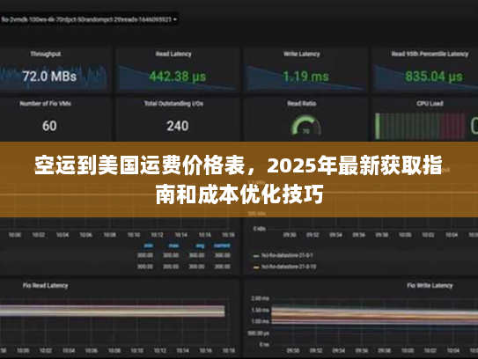The image size is (478, 359).
Task: Sort legend by the avg column
Action: pyautogui.click(x=200, y=245)
